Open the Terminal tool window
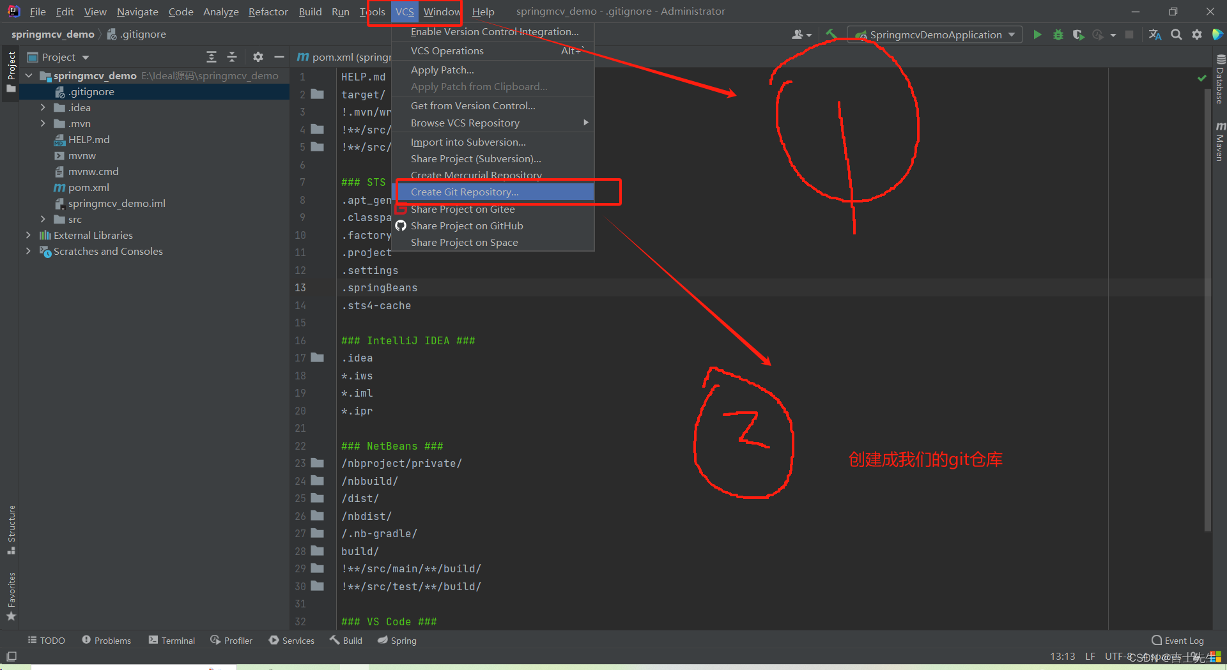The image size is (1227, 670). point(171,641)
